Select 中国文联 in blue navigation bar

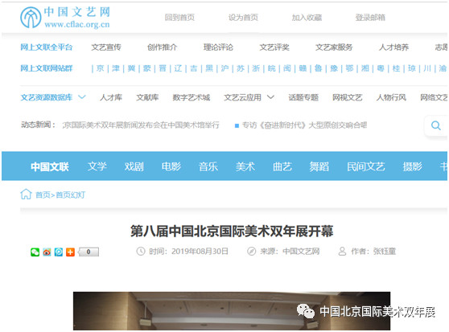point(50,166)
